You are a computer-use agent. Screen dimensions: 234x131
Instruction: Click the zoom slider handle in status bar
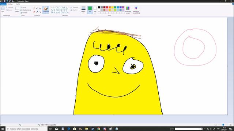pos(223,125)
